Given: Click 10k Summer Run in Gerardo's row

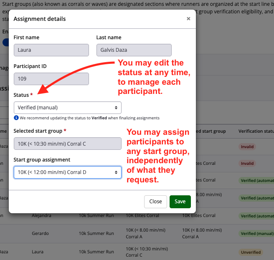Looking at the screenshot, I should (x=96, y=234).
